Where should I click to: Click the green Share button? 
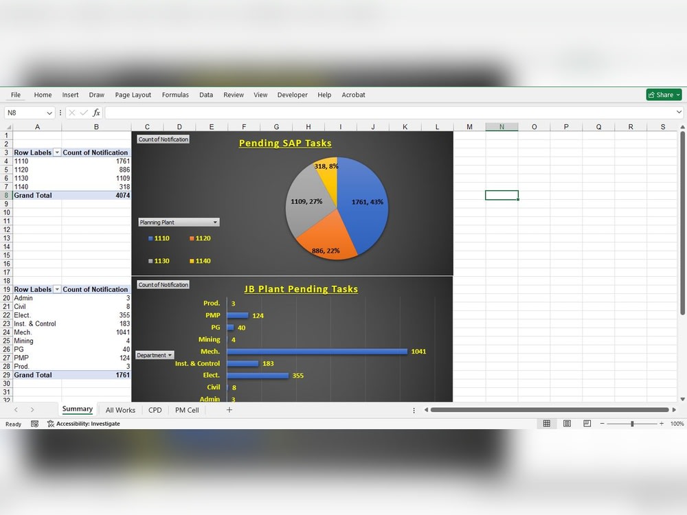pos(662,95)
